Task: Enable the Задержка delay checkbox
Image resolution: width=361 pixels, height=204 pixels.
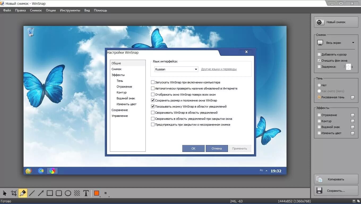Action: [319, 67]
